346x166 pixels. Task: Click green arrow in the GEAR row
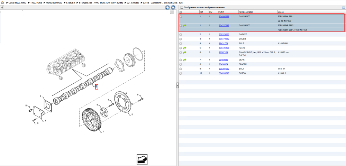pyautogui.click(x=185, y=60)
